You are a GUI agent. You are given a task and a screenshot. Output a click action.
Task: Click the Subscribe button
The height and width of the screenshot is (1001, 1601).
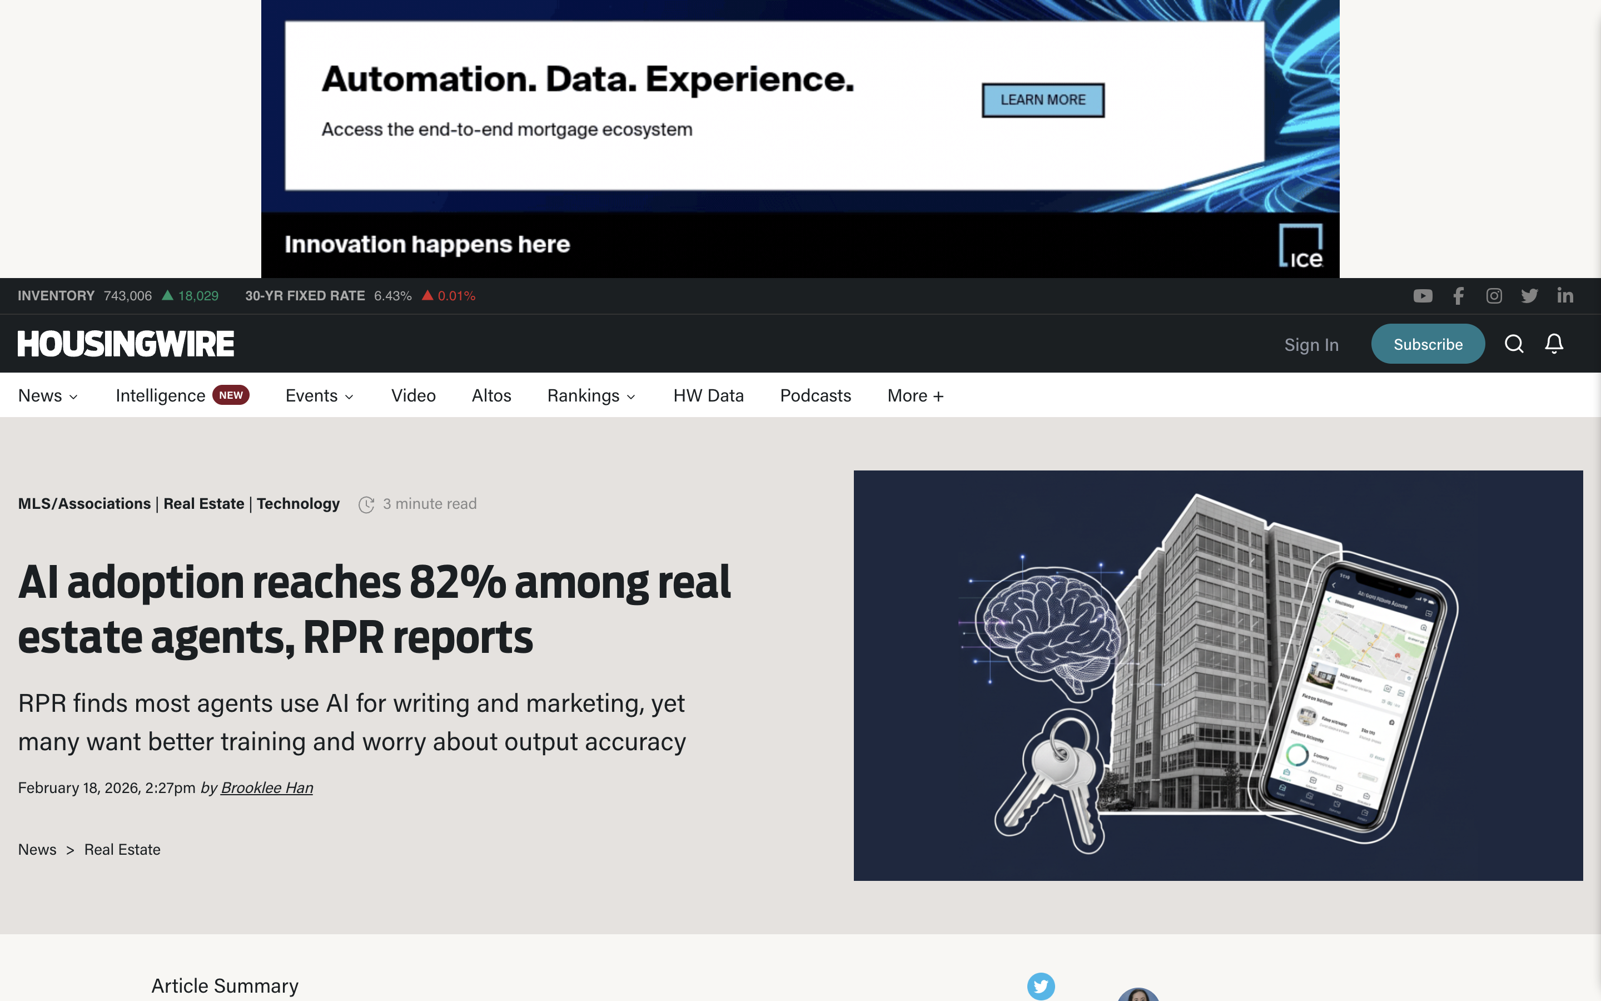1428,344
